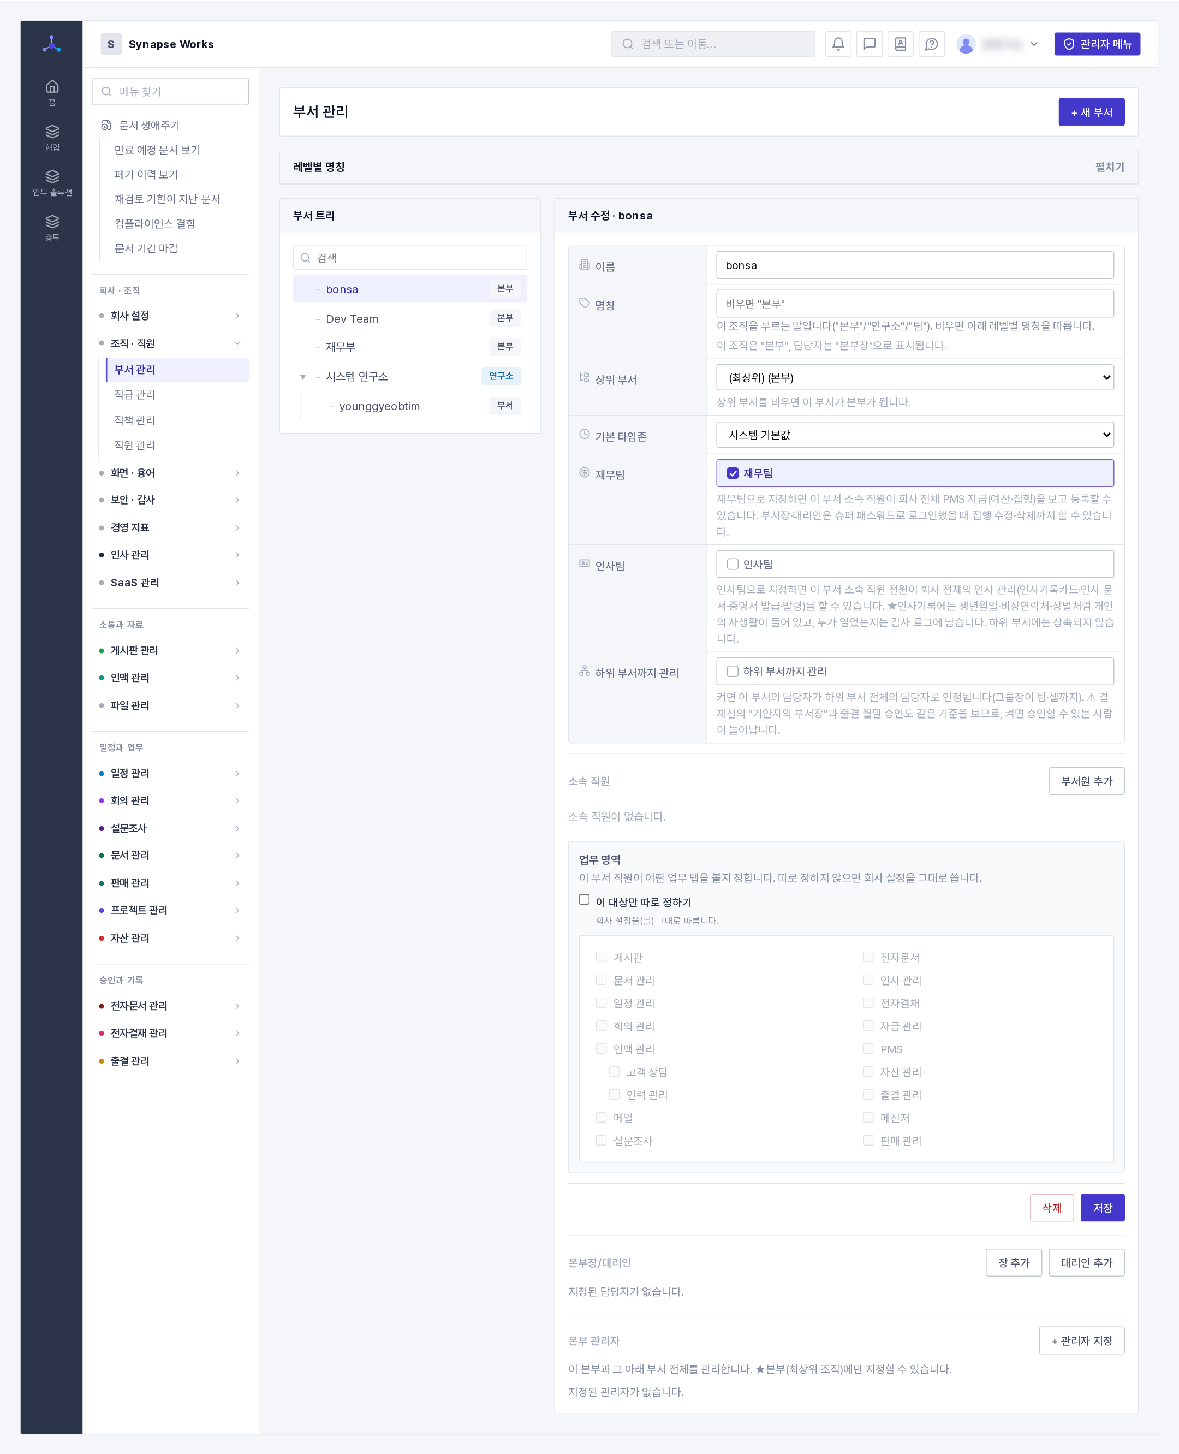Open 직원 관리 menu item
This screenshot has height=1454, width=1179.
[134, 445]
